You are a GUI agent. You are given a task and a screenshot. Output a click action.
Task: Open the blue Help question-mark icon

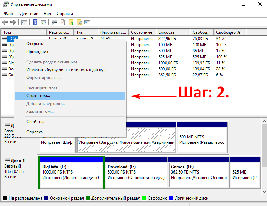pos(35,22)
